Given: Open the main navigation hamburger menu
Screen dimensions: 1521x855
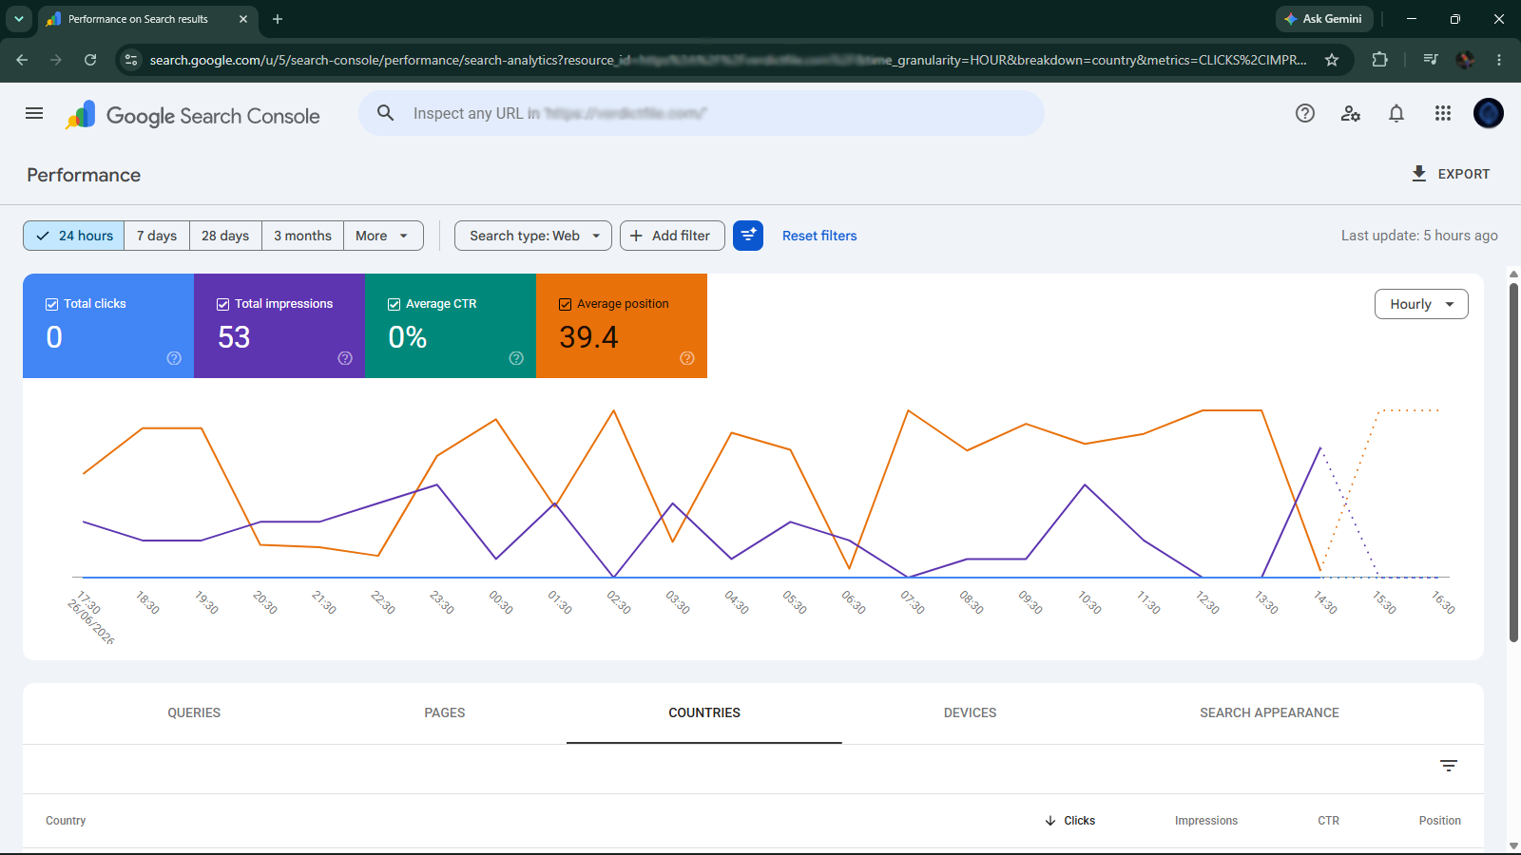Looking at the screenshot, I should tap(34, 113).
